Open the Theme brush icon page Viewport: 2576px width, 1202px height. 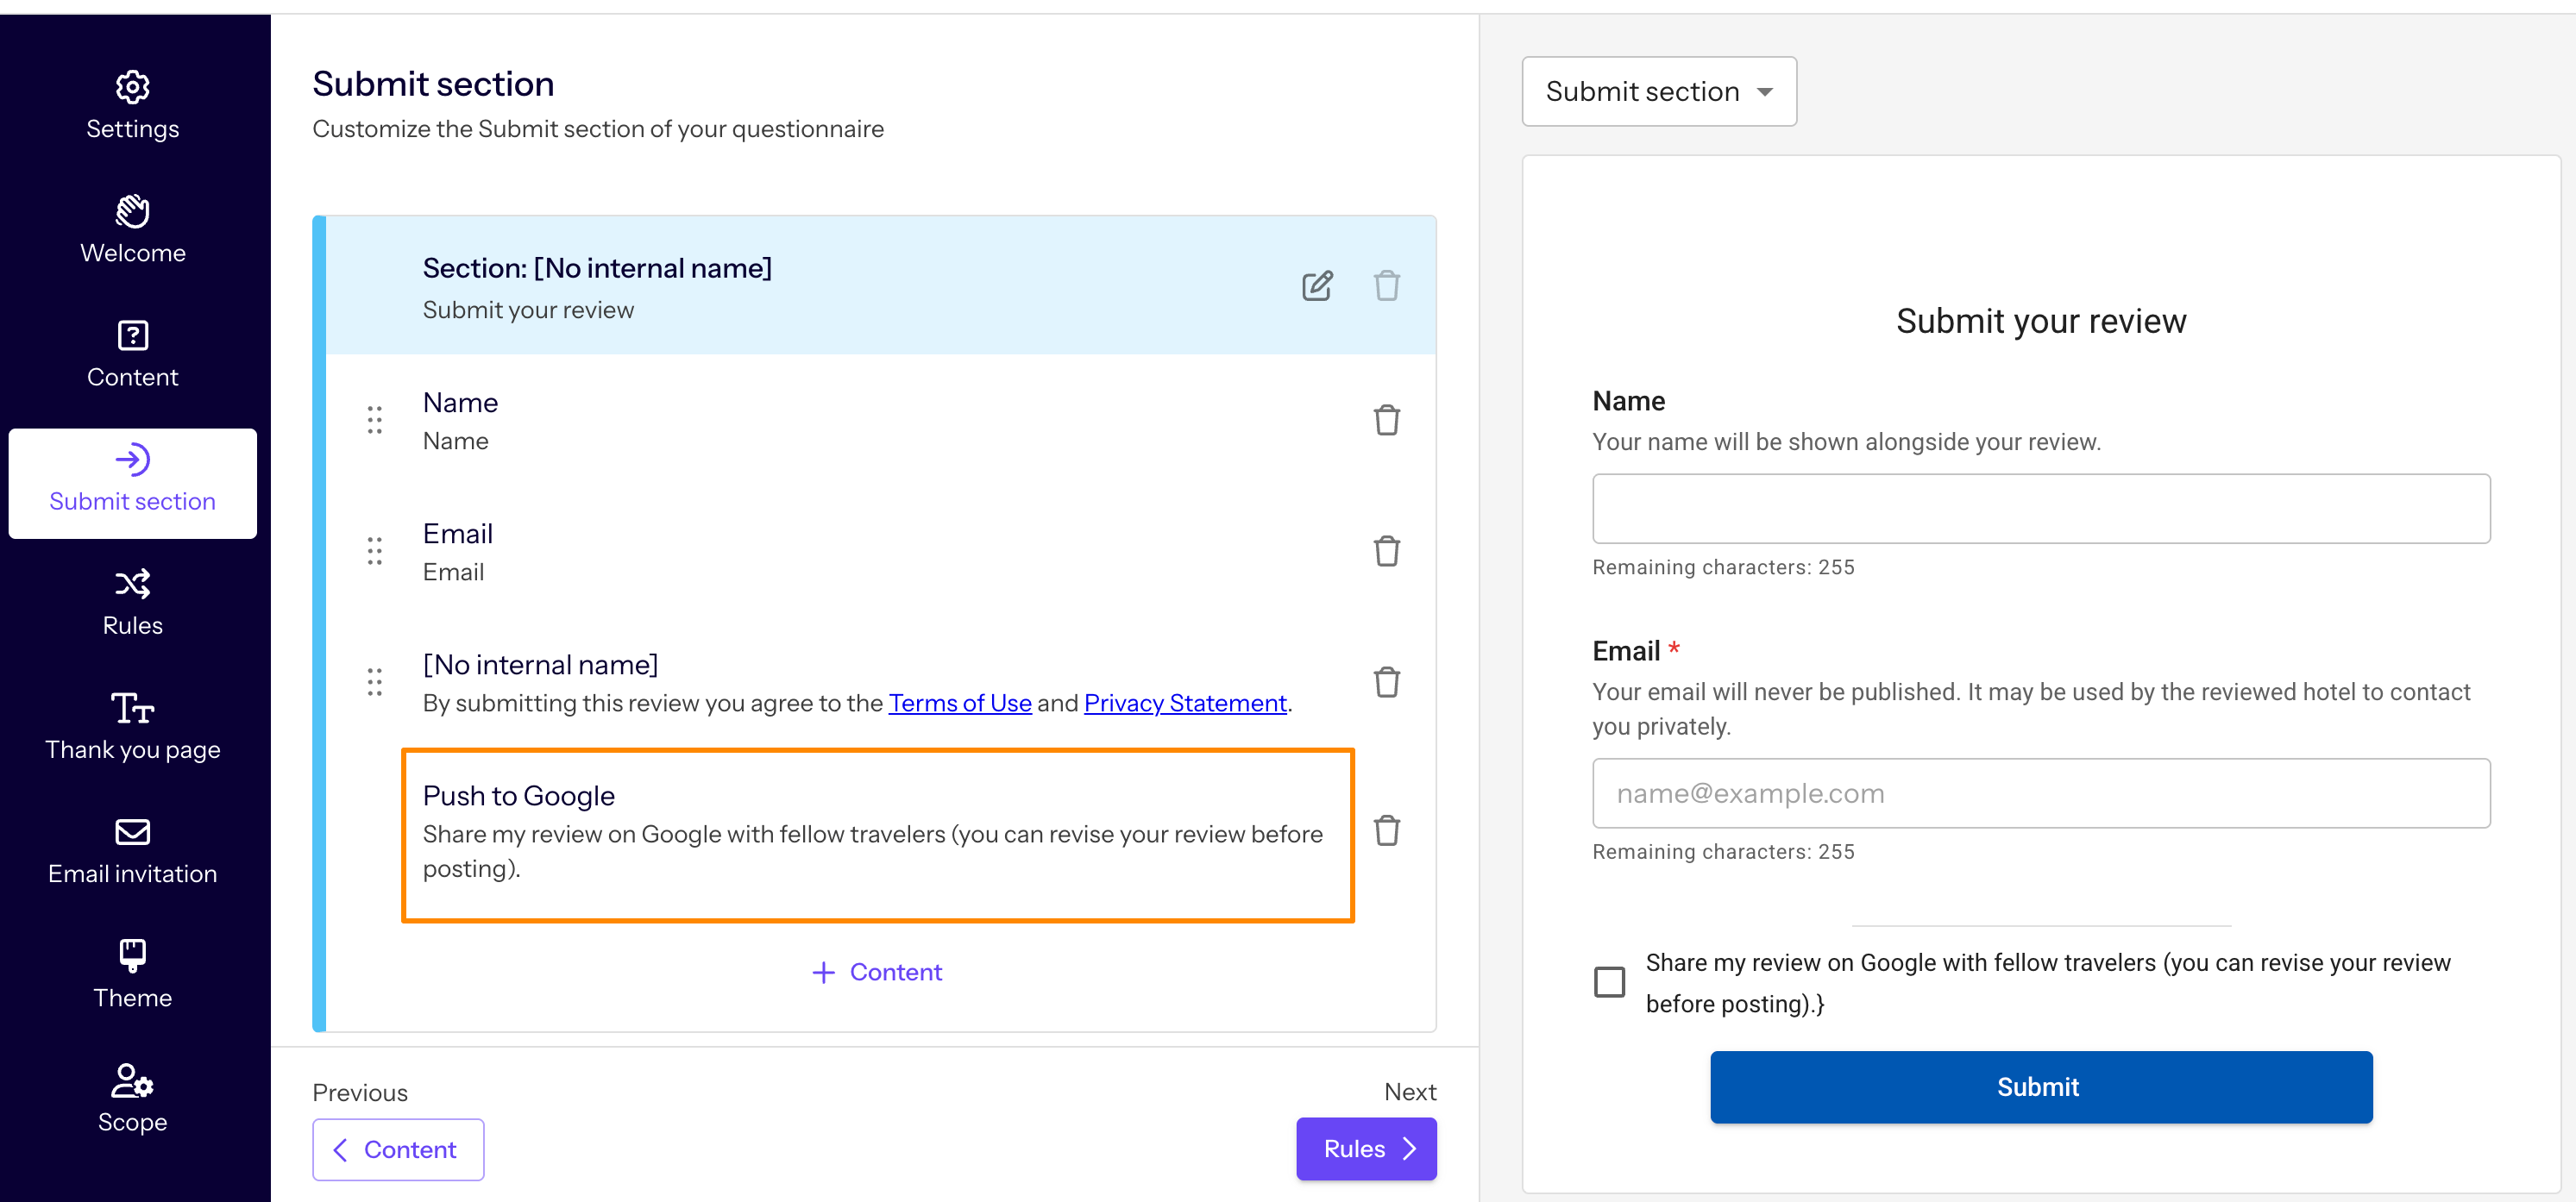pos(133,974)
